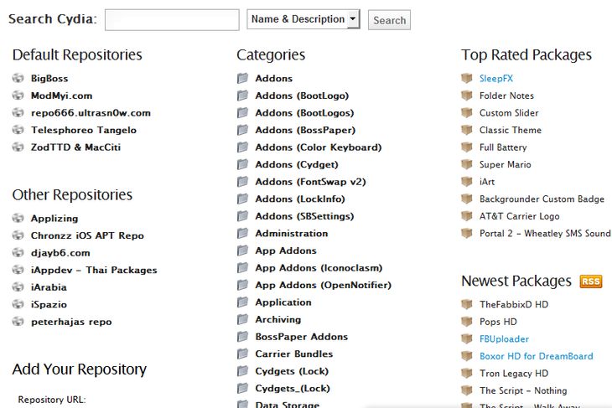Image resolution: width=612 pixels, height=408 pixels.
Task: Open the Pops HD package
Action: click(x=498, y=322)
